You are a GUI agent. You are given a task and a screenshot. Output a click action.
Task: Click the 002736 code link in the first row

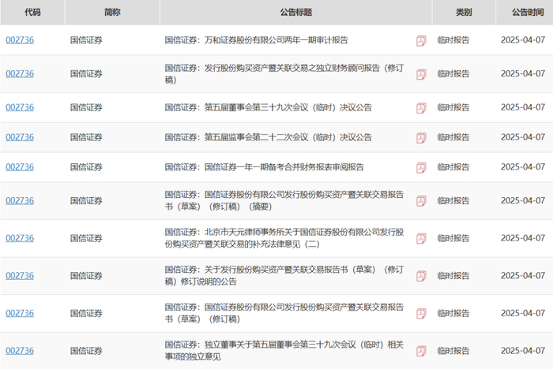pyautogui.click(x=20, y=39)
